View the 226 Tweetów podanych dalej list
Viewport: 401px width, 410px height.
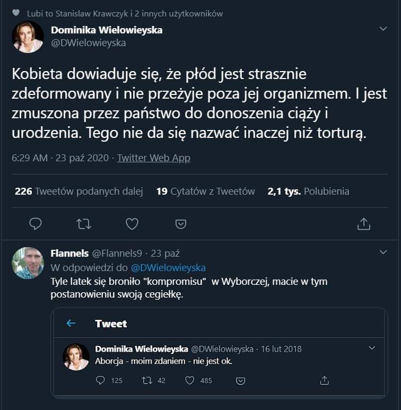(x=79, y=191)
